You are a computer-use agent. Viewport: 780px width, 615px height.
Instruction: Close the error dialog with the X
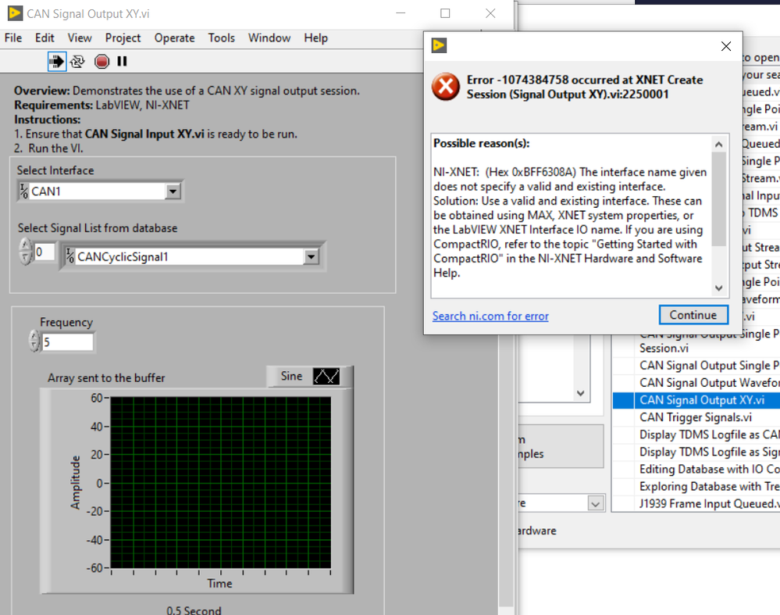[726, 46]
